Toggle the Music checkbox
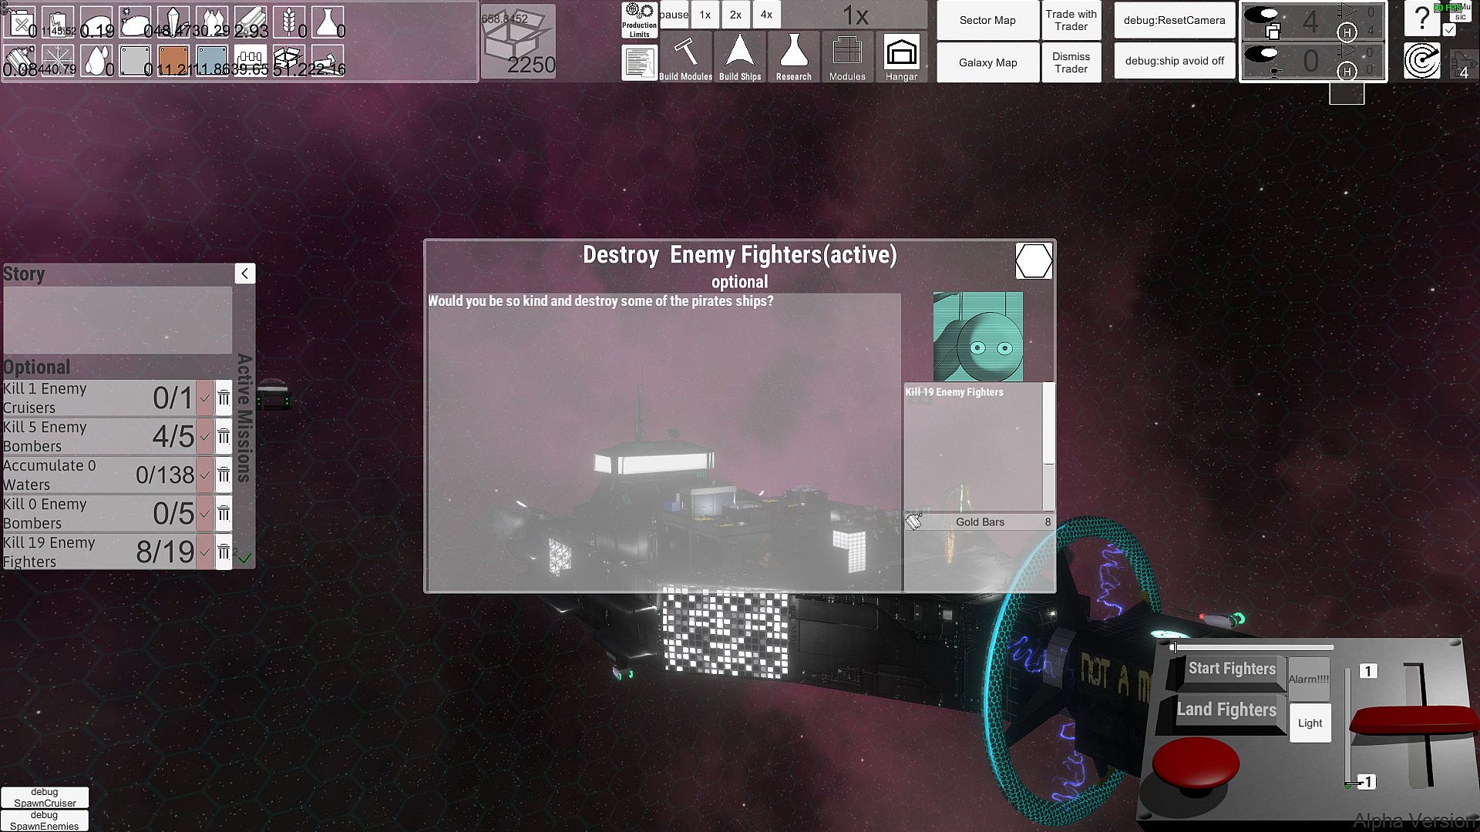1480x832 pixels. [x=1449, y=29]
